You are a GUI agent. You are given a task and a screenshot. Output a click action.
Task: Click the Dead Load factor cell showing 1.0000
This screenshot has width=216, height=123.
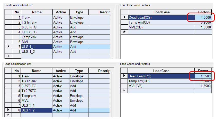coord(203,17)
